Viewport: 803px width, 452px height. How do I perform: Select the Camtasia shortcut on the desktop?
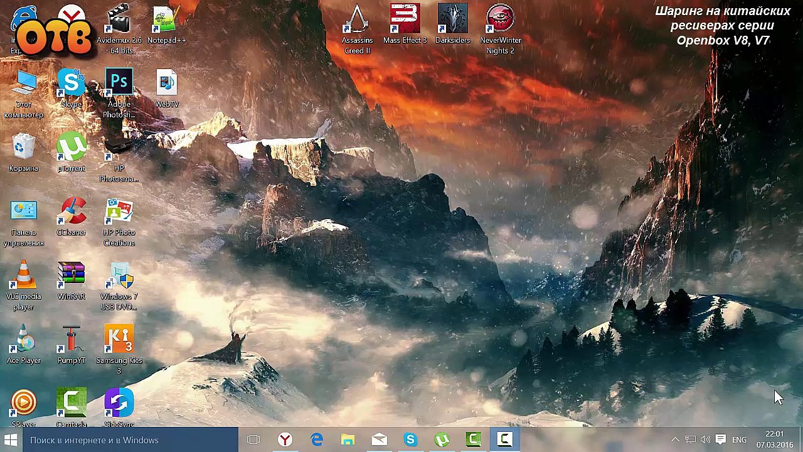pyautogui.click(x=72, y=408)
